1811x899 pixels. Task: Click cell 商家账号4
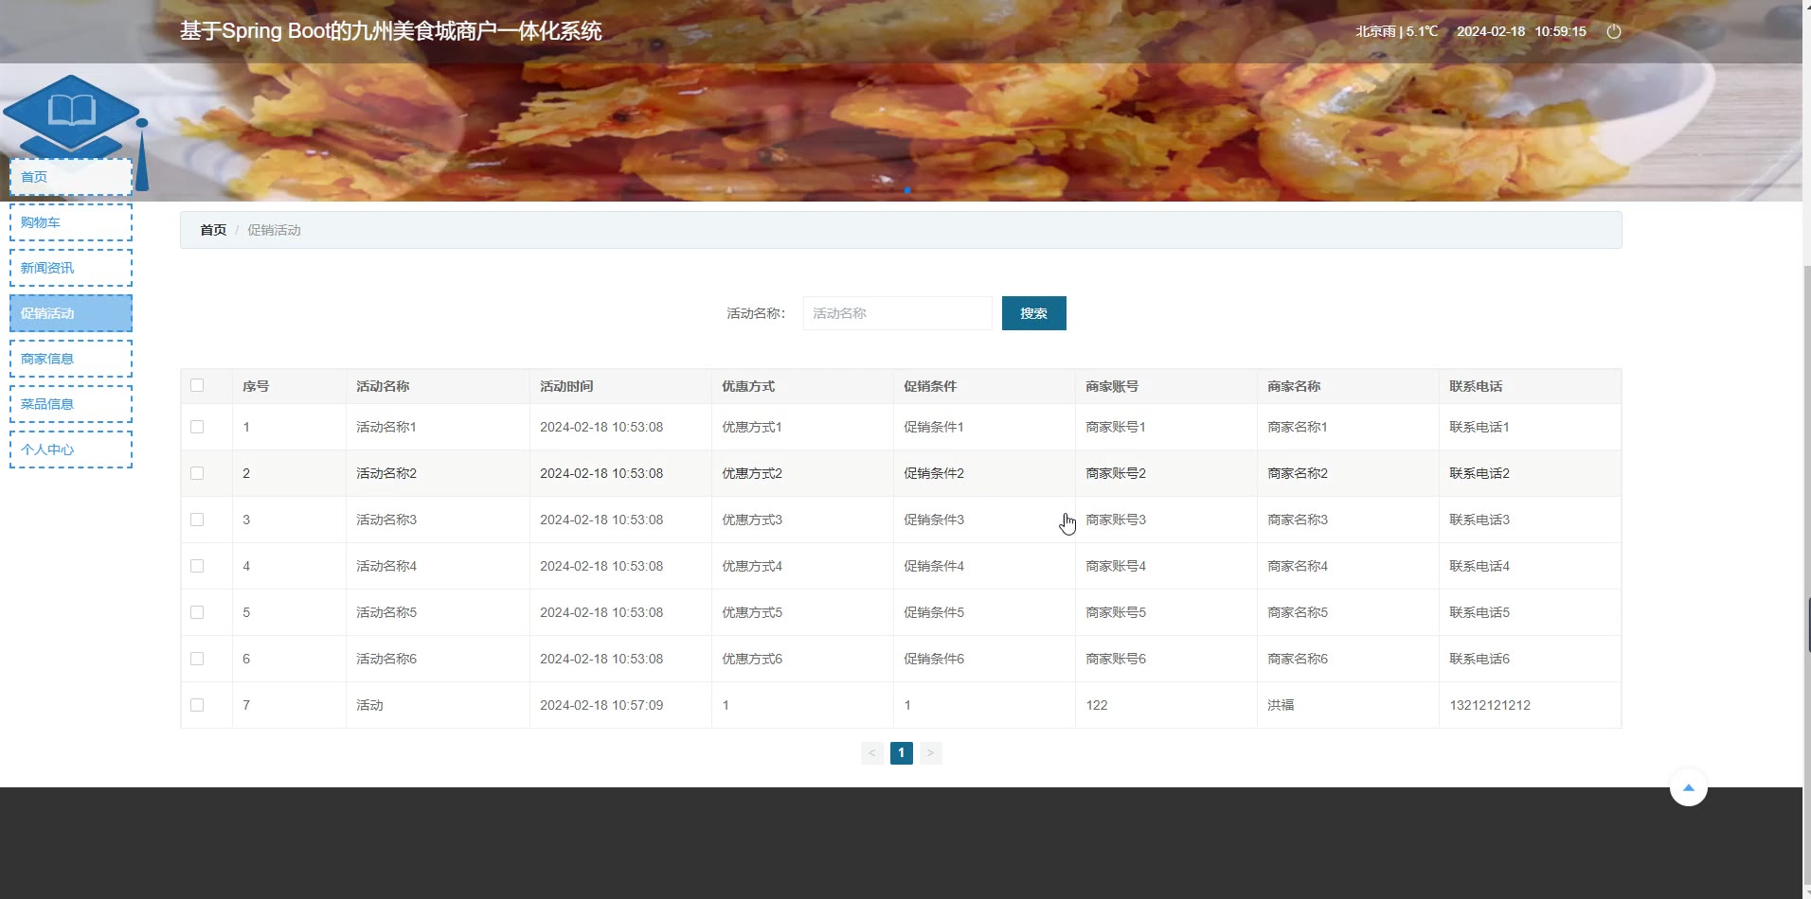tap(1116, 566)
